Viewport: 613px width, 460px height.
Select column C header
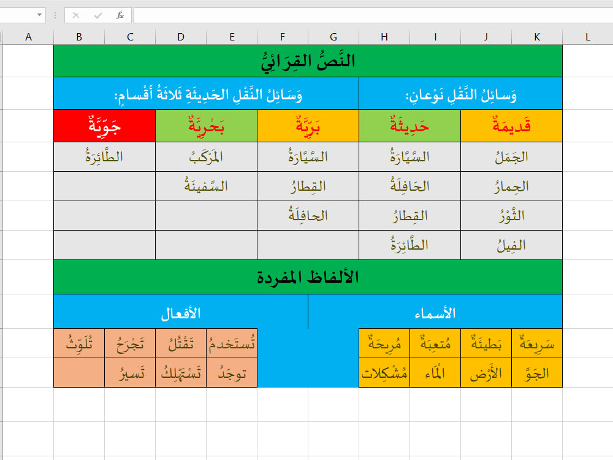(130, 37)
